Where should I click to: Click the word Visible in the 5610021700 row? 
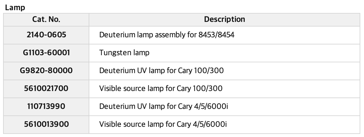(x=108, y=89)
